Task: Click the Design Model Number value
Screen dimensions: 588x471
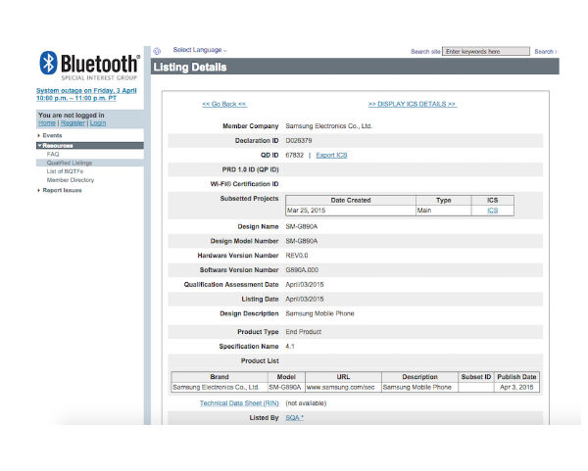Action: pyautogui.click(x=302, y=241)
